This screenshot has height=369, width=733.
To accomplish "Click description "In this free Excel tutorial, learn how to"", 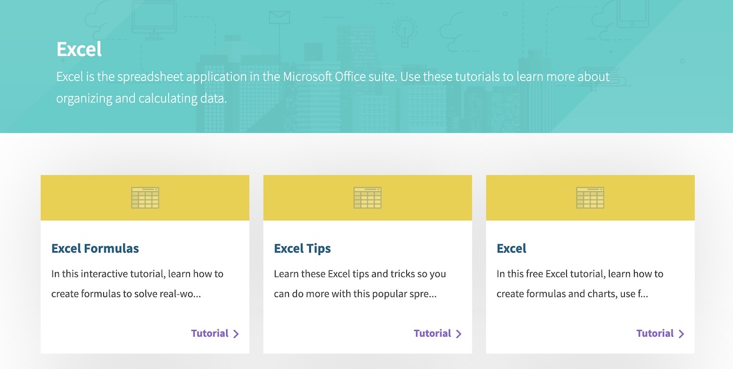I will 580,274.
